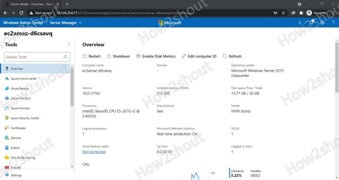Select the Azure Backup tool icon
339x180 pixels.
[7, 88]
